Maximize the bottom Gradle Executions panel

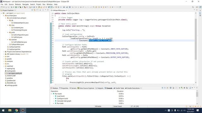coord(197,88)
